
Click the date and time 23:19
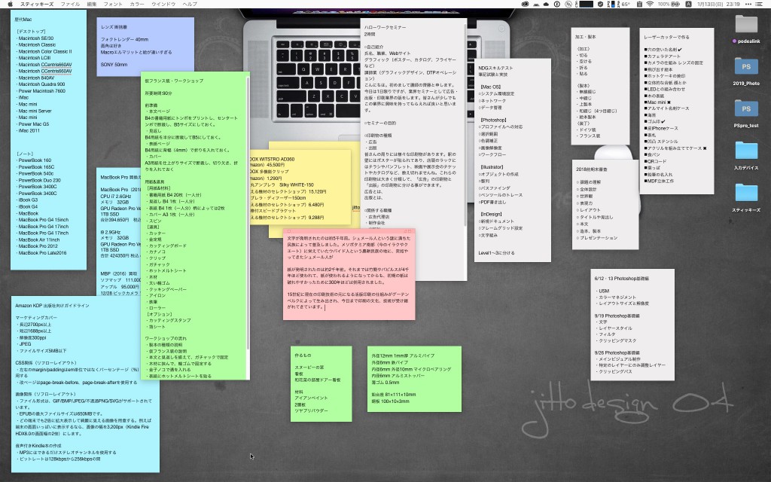point(718,4)
